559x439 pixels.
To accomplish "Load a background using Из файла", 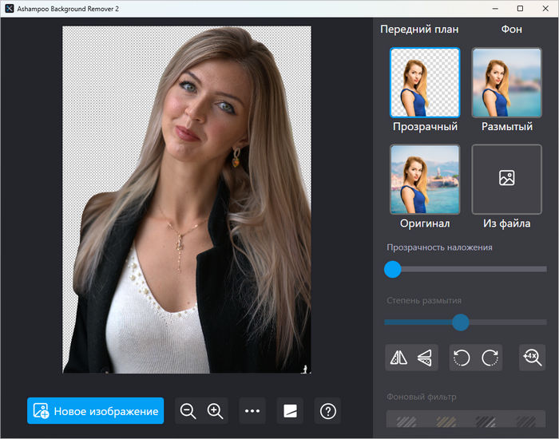I will pos(507,180).
